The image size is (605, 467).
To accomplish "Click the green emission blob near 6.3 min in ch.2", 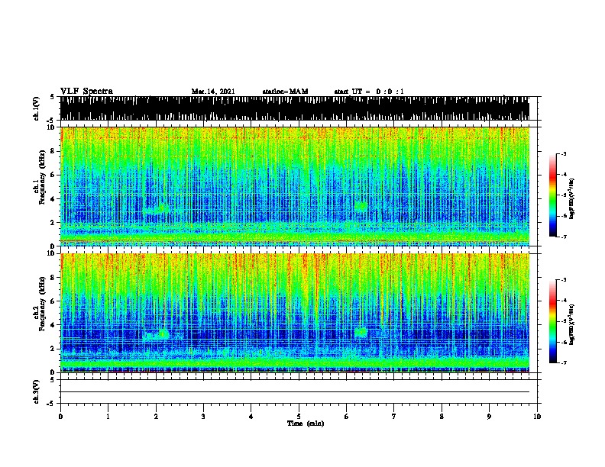I will [361, 332].
